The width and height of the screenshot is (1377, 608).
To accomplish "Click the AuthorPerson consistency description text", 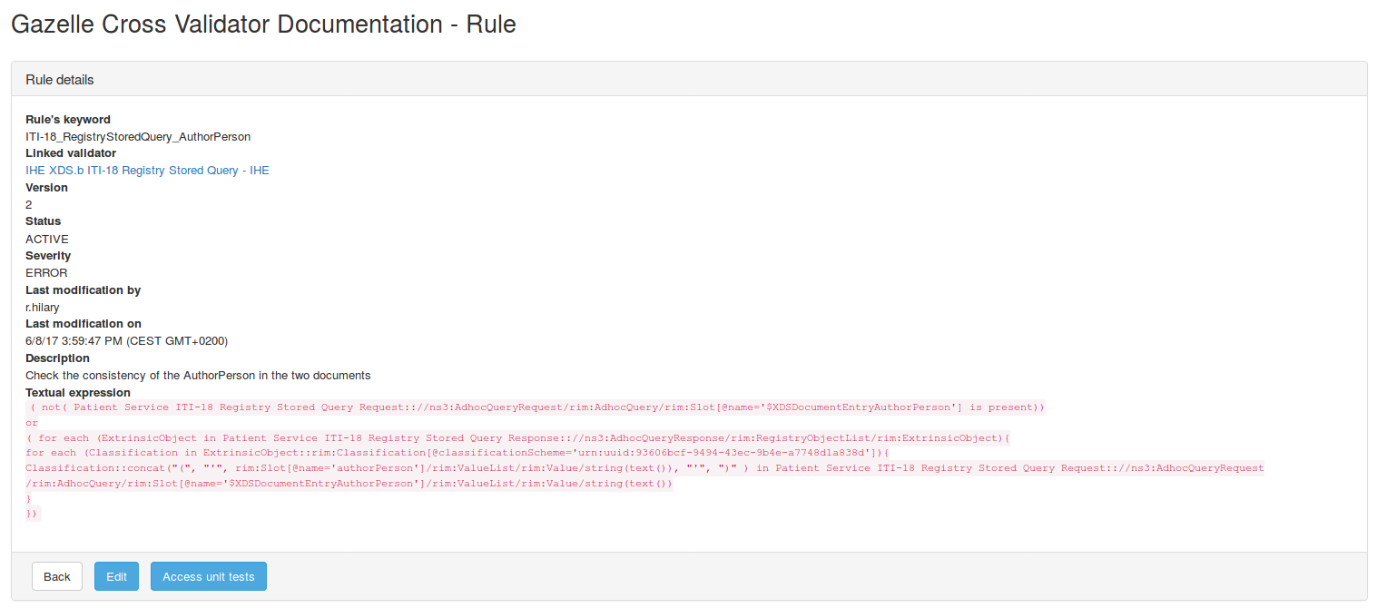I will click(x=198, y=376).
